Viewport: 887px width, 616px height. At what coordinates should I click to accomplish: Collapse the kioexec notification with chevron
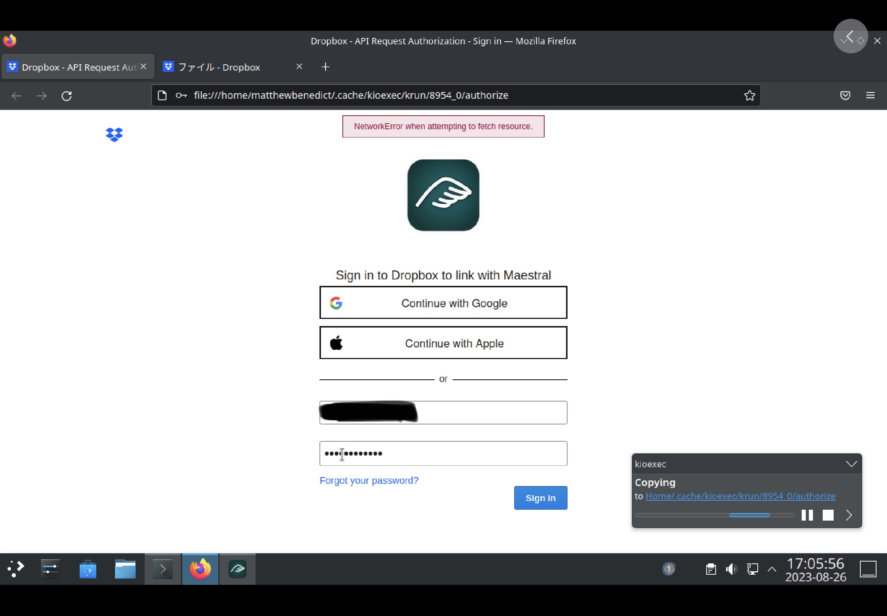(x=851, y=464)
